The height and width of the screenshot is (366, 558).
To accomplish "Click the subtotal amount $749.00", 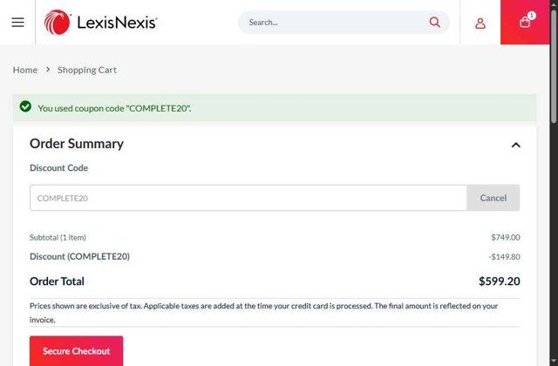I will point(506,237).
